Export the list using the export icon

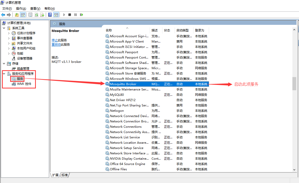[42, 14]
